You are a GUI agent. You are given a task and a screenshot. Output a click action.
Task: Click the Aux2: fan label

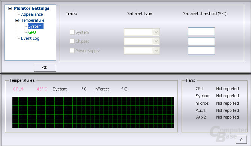pos(201,117)
